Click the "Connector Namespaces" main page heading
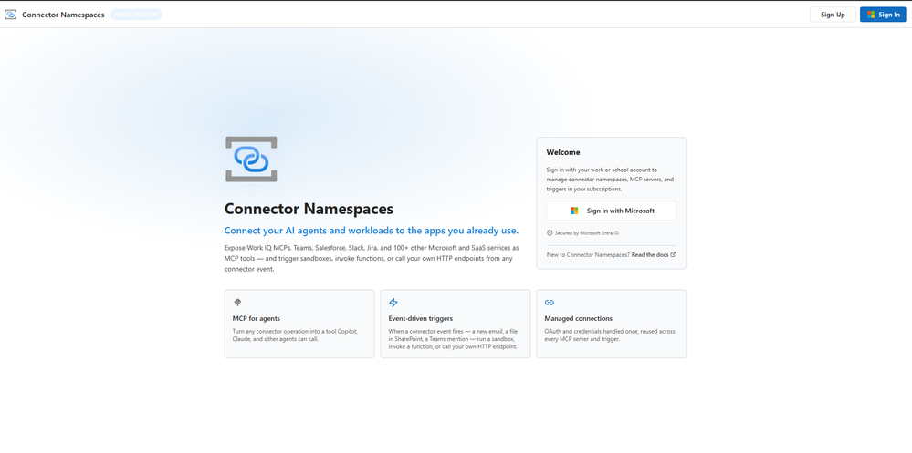 [x=309, y=209]
